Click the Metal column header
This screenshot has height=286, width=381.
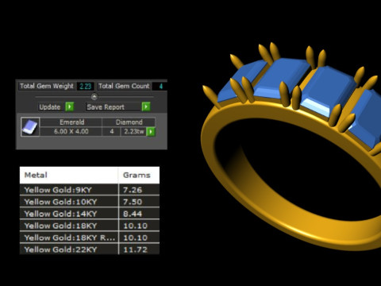[x=69, y=175]
